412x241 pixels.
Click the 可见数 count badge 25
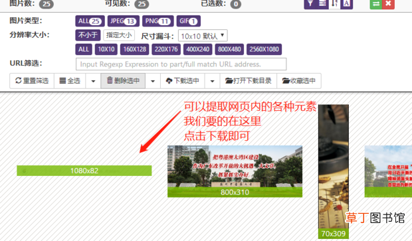[x=142, y=4]
